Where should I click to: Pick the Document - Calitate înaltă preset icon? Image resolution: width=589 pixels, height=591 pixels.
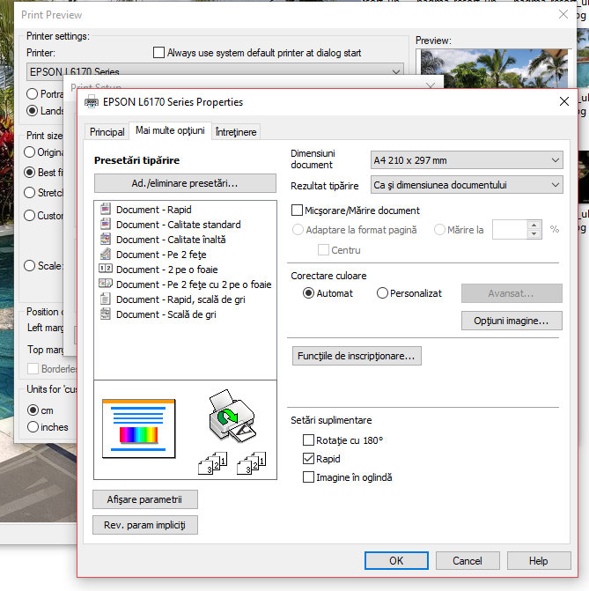point(106,239)
